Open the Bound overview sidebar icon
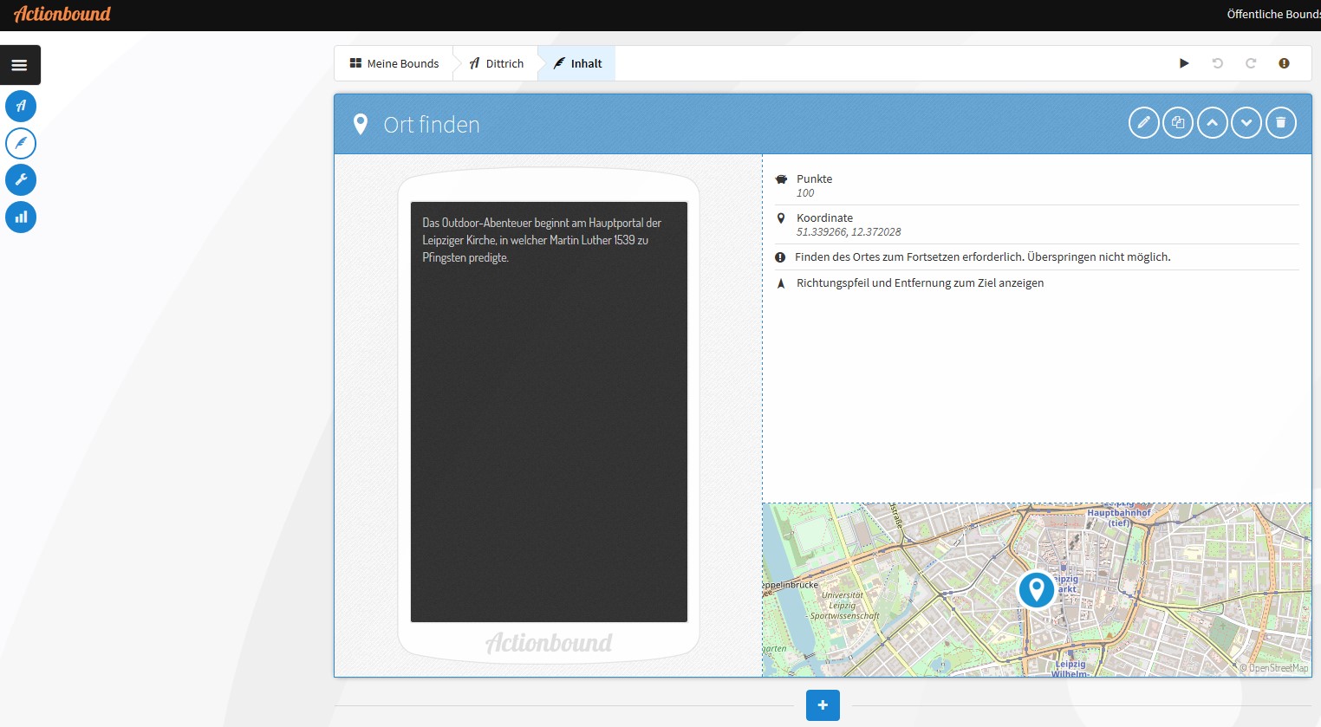 tap(21, 106)
